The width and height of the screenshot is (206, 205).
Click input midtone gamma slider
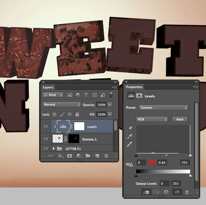166,155
